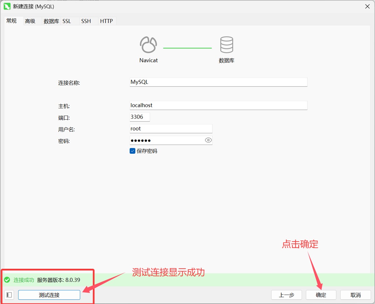Toggle the side panel icon beside 测试连接

[9, 295]
